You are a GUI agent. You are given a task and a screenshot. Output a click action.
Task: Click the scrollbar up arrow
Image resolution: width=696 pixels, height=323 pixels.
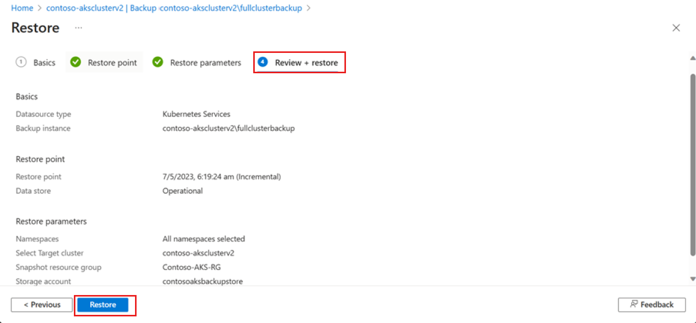(692, 57)
